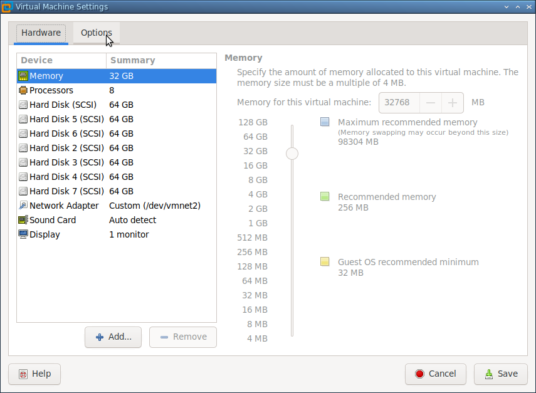
Task: Click the Hard Disk 7 (SCSI) drive icon
Action: 23,191
